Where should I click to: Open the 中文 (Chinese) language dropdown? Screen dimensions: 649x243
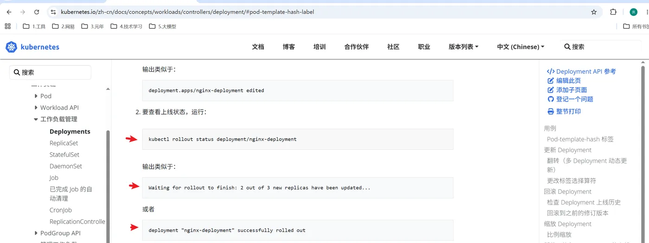[x=521, y=47]
